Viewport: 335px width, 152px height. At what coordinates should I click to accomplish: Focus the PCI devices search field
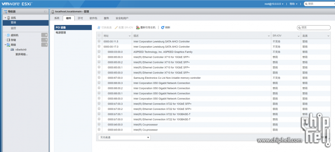(314, 28)
